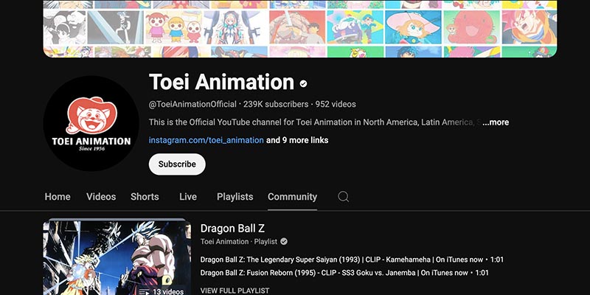
Task: Open the Dragon Ball Z playlist title
Action: (x=232, y=229)
